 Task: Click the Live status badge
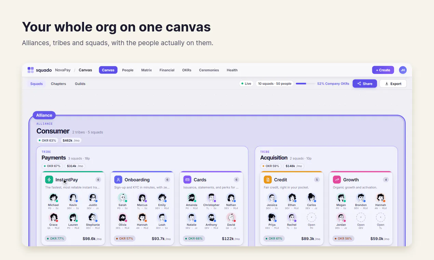click(x=246, y=83)
